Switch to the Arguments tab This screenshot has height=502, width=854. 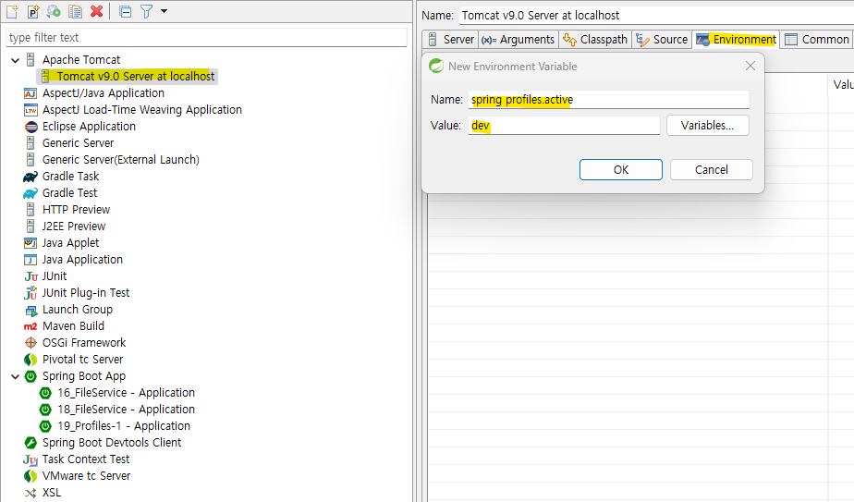(x=518, y=39)
